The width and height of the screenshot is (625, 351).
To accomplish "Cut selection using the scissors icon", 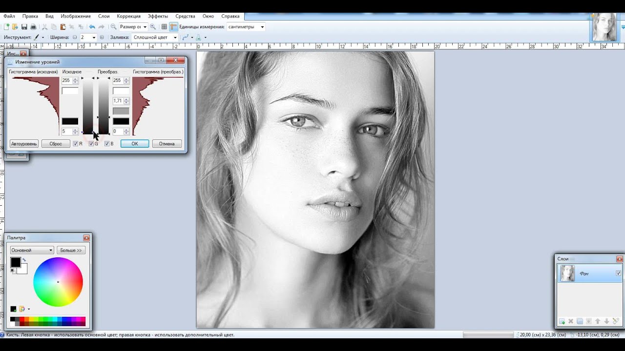I will click(44, 27).
